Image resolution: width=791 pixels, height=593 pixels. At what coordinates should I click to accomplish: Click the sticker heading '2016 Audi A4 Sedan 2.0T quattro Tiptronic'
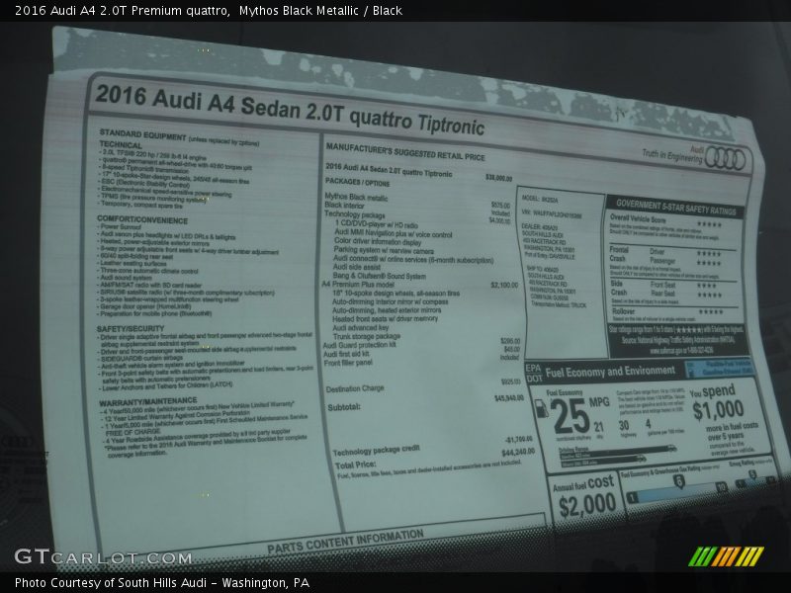(290, 111)
